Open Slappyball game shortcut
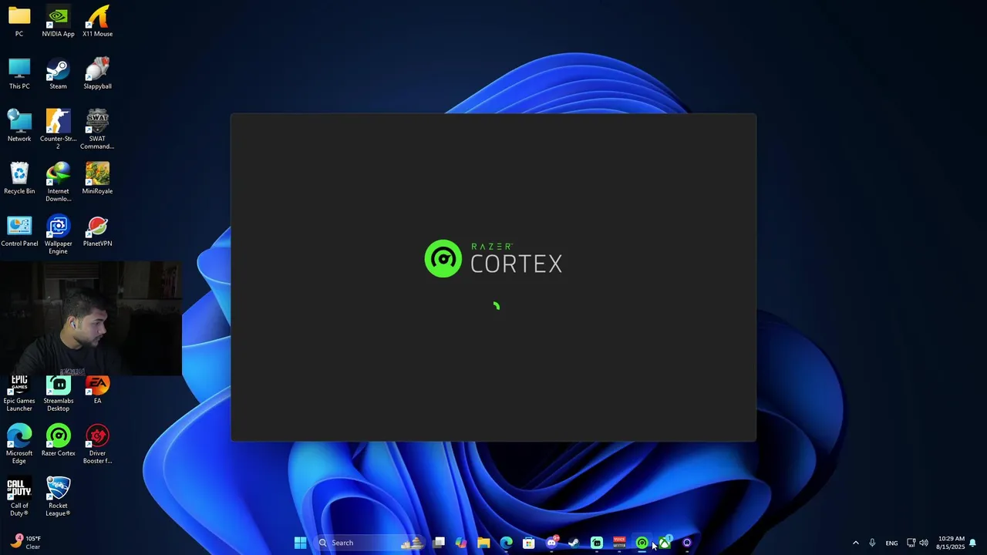The height and width of the screenshot is (555, 987). (97, 74)
